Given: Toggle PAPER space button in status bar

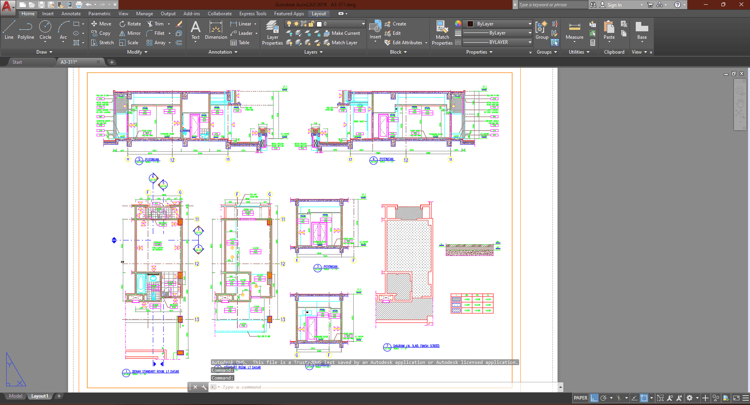Looking at the screenshot, I should click(x=580, y=398).
